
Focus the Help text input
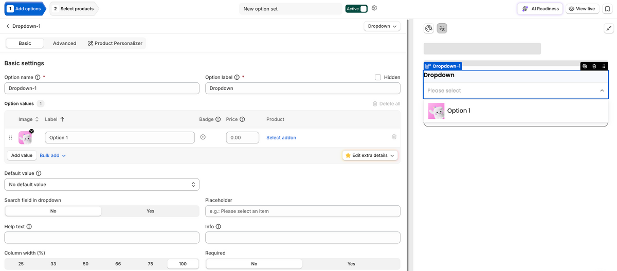pyautogui.click(x=102, y=237)
